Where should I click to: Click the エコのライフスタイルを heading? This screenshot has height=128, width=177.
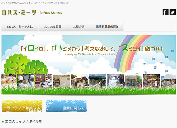tap(24, 122)
